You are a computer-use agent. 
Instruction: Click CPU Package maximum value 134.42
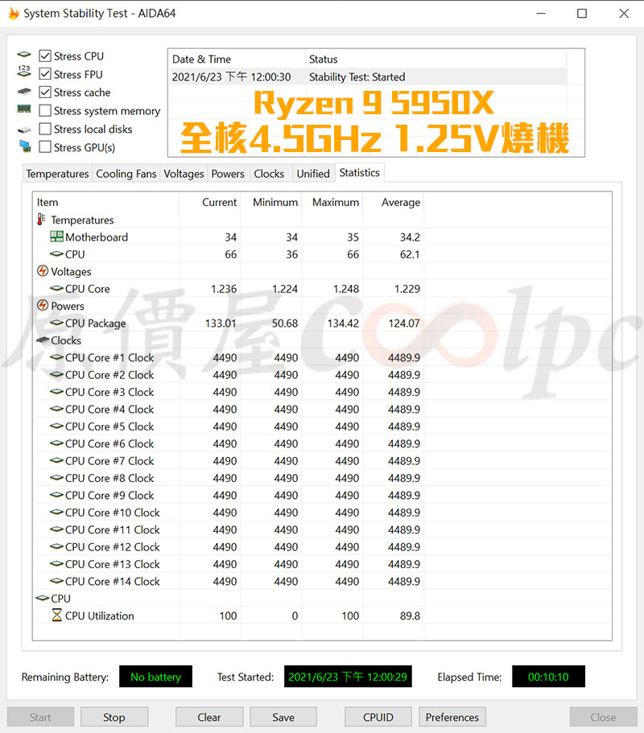coord(343,323)
